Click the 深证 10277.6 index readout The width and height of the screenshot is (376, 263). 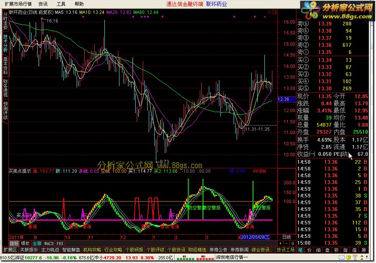(29, 258)
